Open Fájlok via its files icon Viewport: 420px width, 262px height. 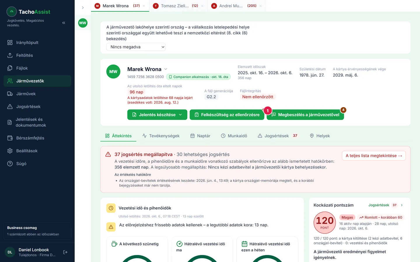click(10, 68)
